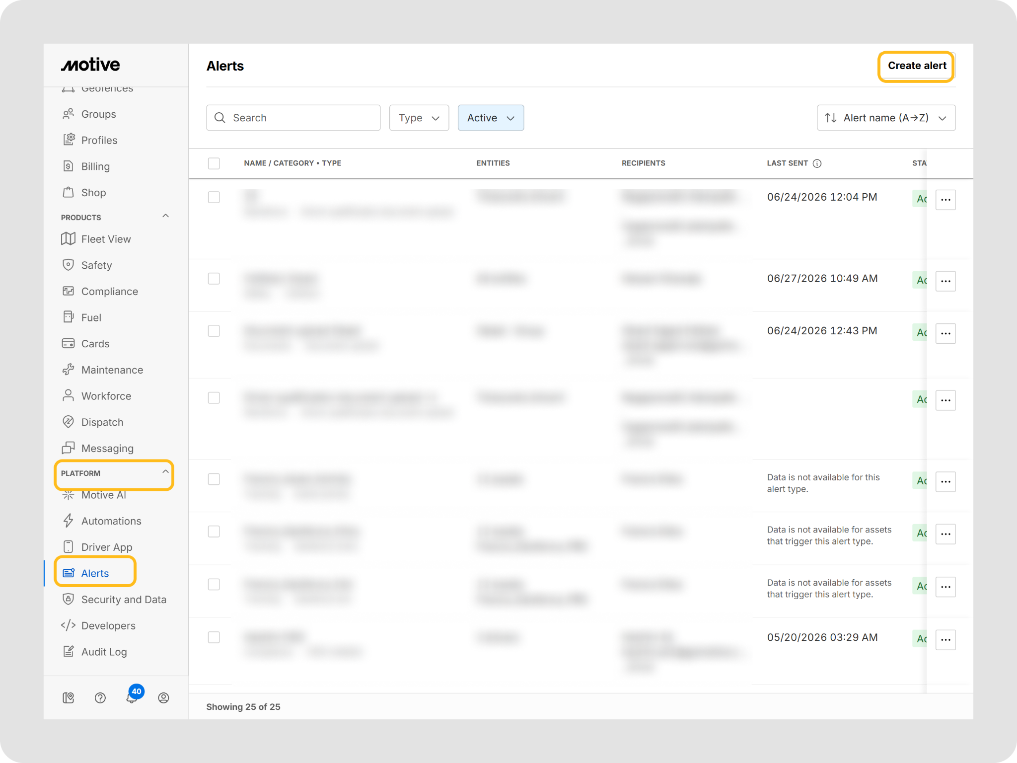Collapse the PRODUCTS section
The image size is (1017, 763).
click(166, 216)
